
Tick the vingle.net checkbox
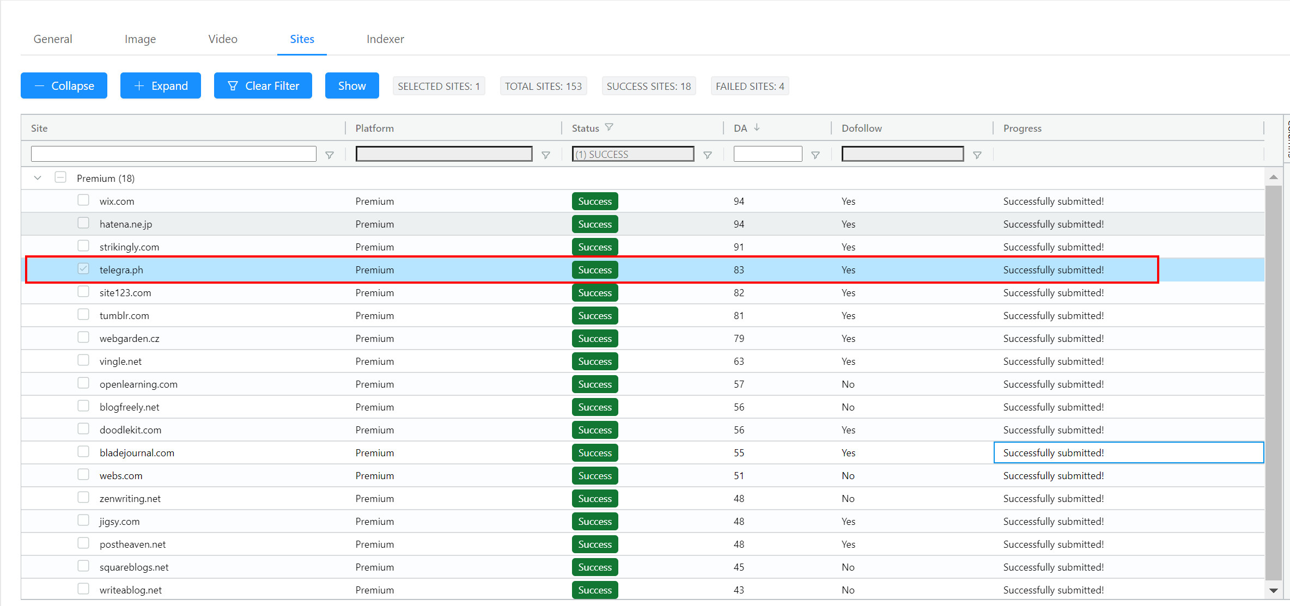[x=83, y=360]
